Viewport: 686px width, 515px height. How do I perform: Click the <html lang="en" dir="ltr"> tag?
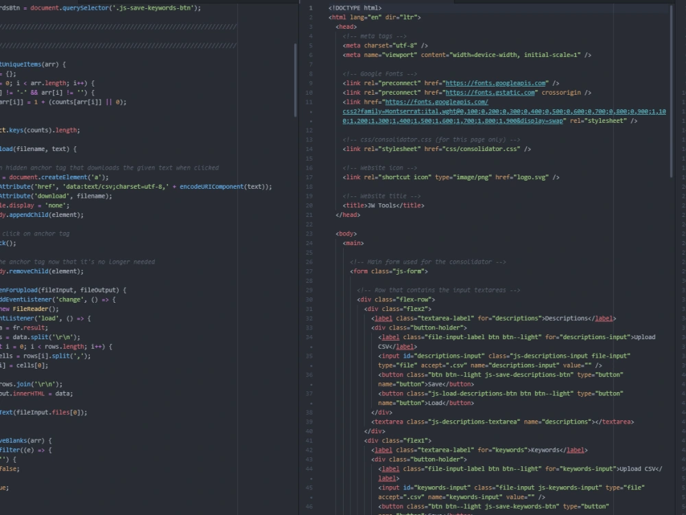pyautogui.click(x=375, y=17)
